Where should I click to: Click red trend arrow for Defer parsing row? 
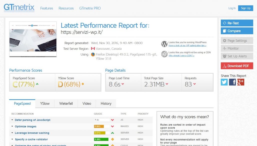point(113,120)
